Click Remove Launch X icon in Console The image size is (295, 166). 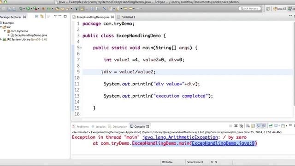(x=236, y=126)
